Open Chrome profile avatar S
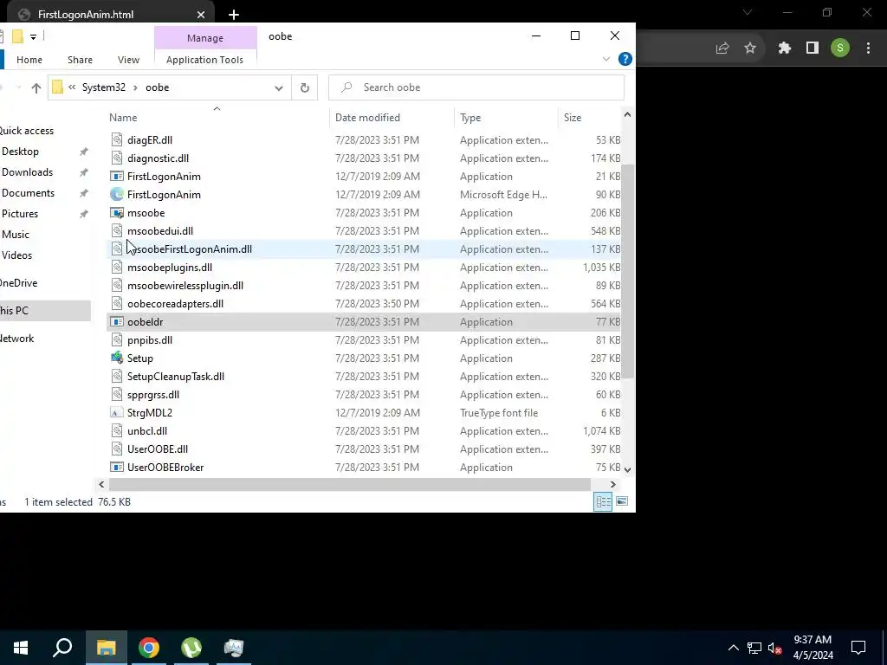This screenshot has width=887, height=665. click(840, 48)
